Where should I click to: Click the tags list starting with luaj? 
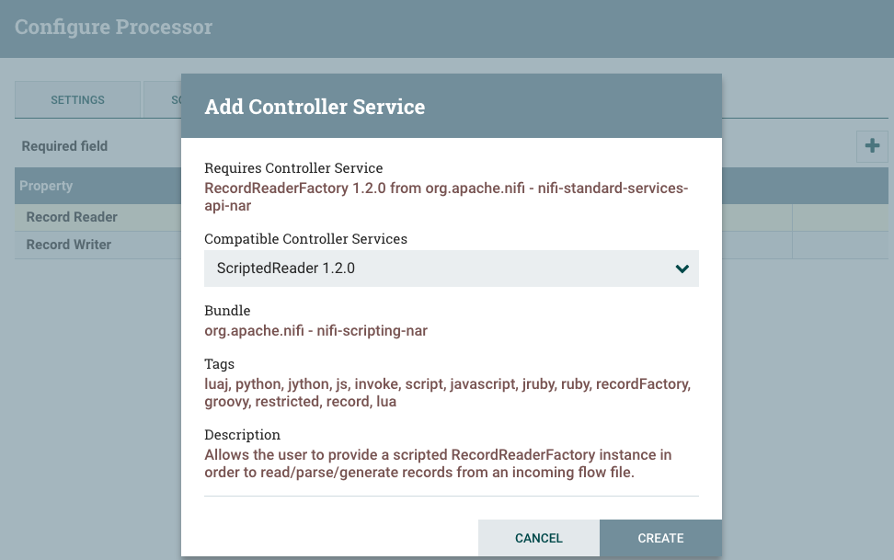(447, 393)
